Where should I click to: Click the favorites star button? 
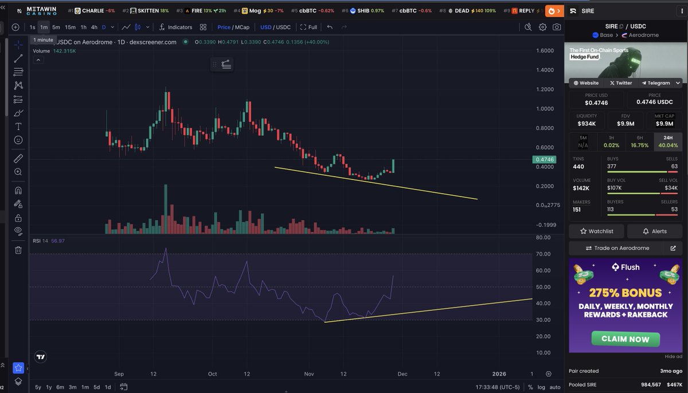click(x=18, y=368)
